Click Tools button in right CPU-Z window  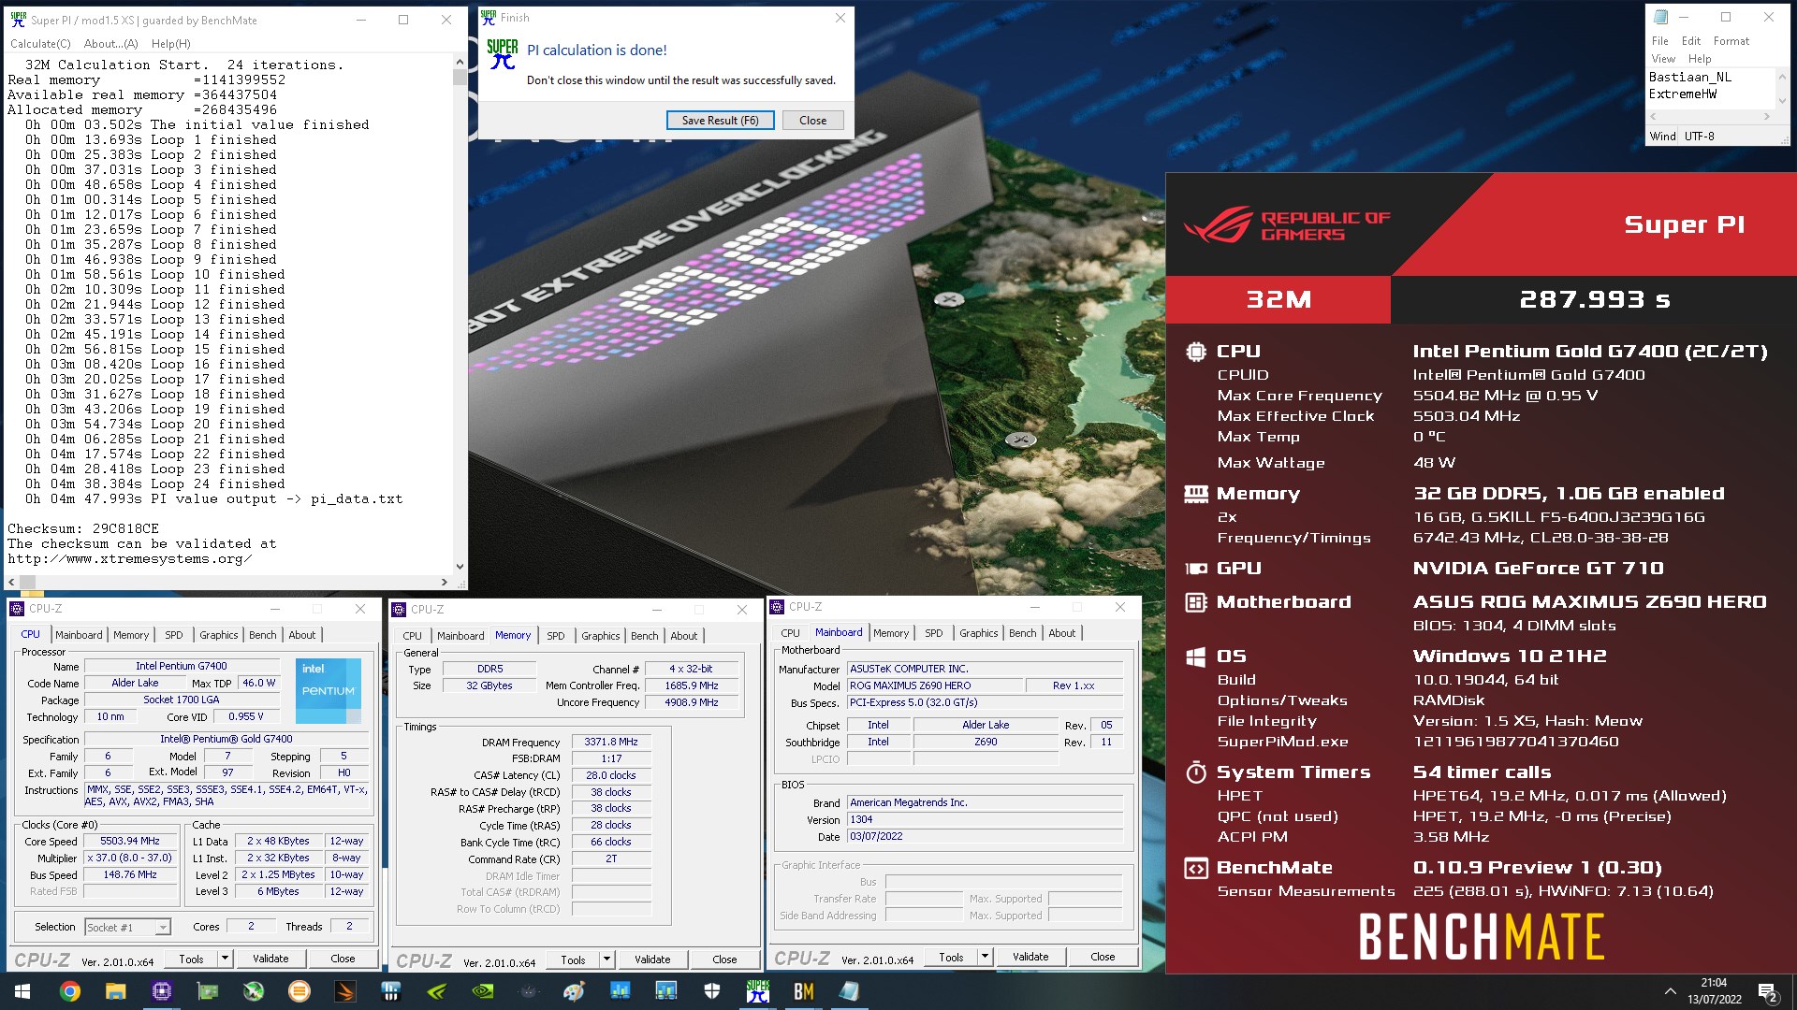(x=951, y=957)
